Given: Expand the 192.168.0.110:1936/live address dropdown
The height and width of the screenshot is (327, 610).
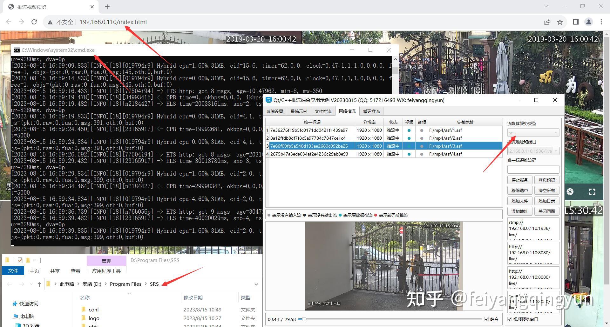Looking at the screenshot, I should coord(556,151).
